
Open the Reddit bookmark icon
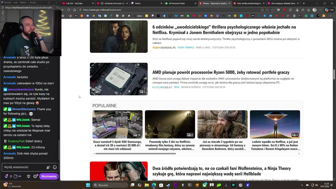pos(82,16)
